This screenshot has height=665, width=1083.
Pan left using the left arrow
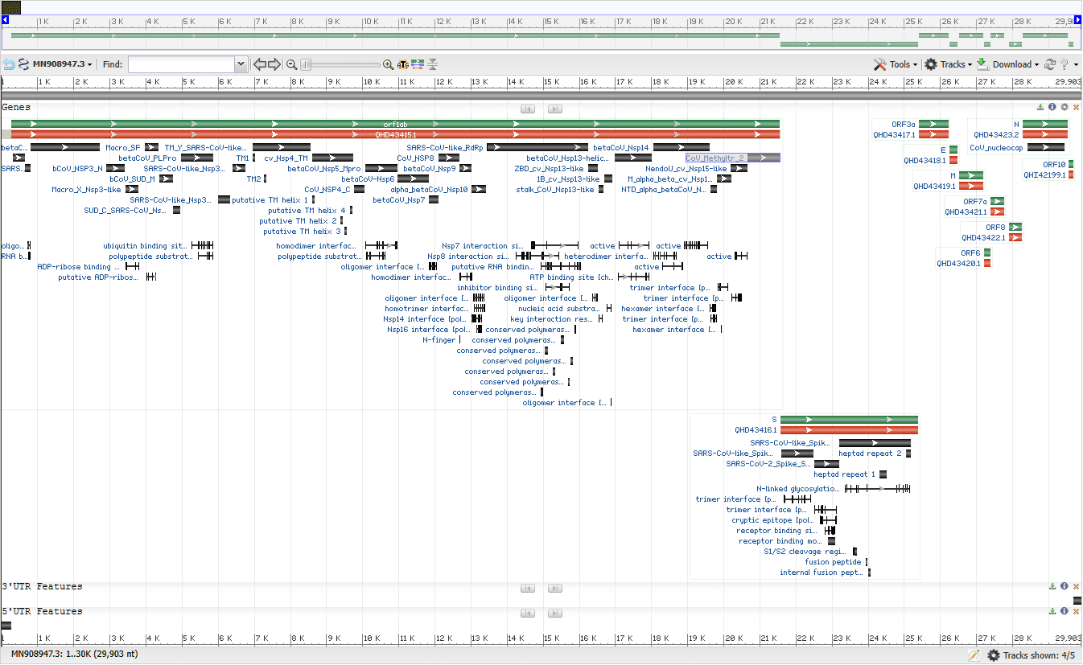point(260,64)
